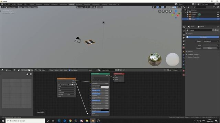The height and width of the screenshot is (123, 220).
Task: Click the Emission black color swatch
Action: pyautogui.click(x=104, y=110)
